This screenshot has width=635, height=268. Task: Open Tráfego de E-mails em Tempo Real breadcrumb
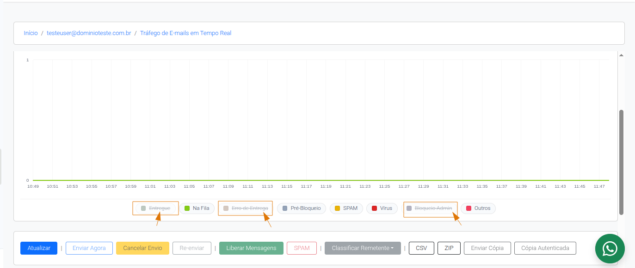[185, 33]
